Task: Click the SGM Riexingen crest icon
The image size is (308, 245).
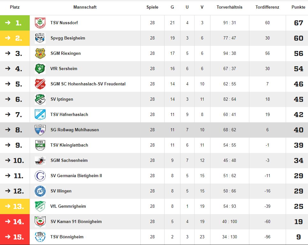Action: tap(40, 54)
